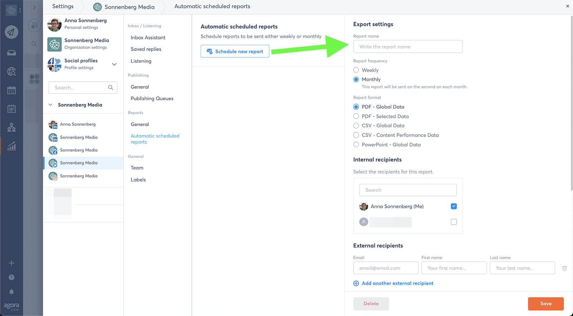
Task: Focus the profiles Search field
Action: click(x=83, y=87)
